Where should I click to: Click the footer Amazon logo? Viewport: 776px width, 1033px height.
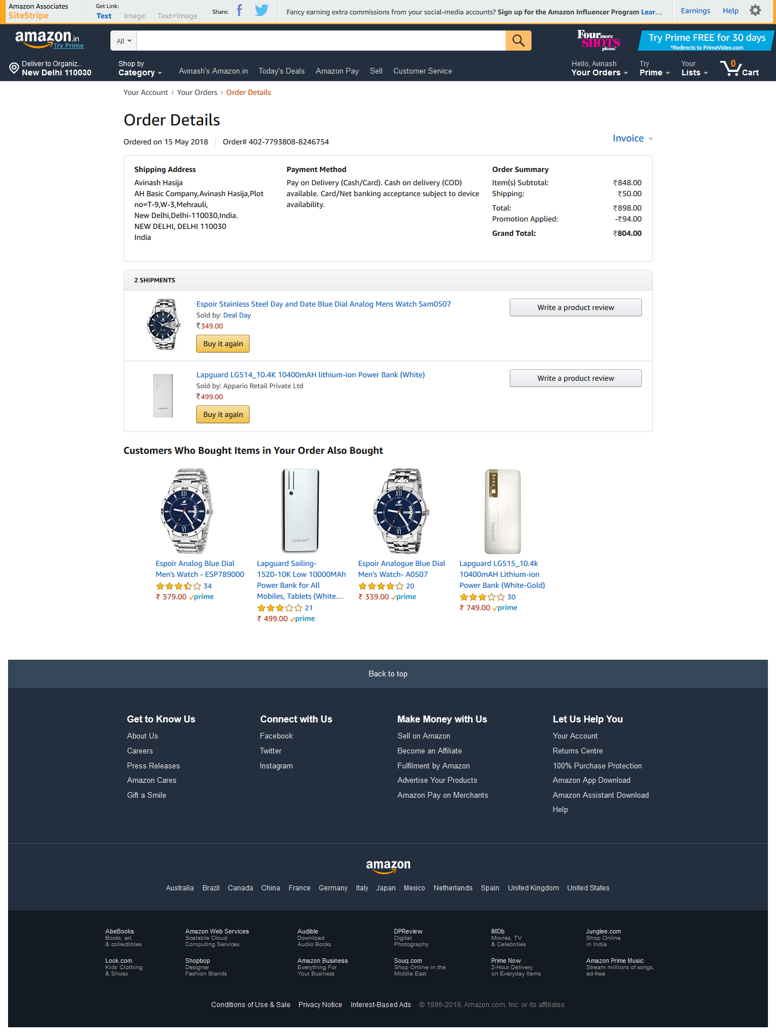[x=388, y=866]
